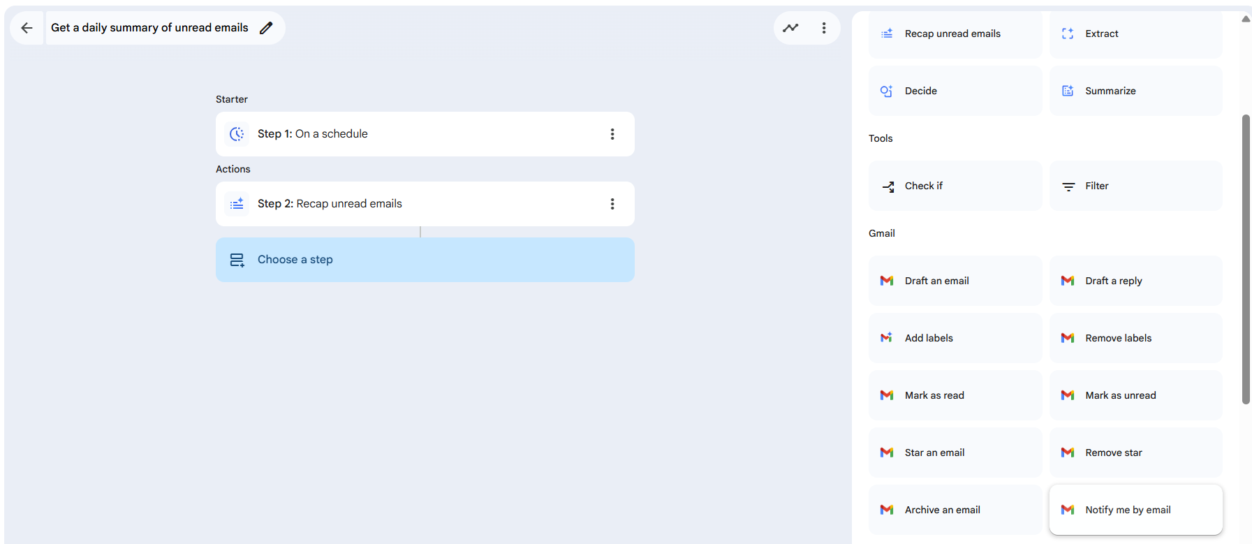Select the Decide action
The width and height of the screenshot is (1252, 544).
[955, 91]
